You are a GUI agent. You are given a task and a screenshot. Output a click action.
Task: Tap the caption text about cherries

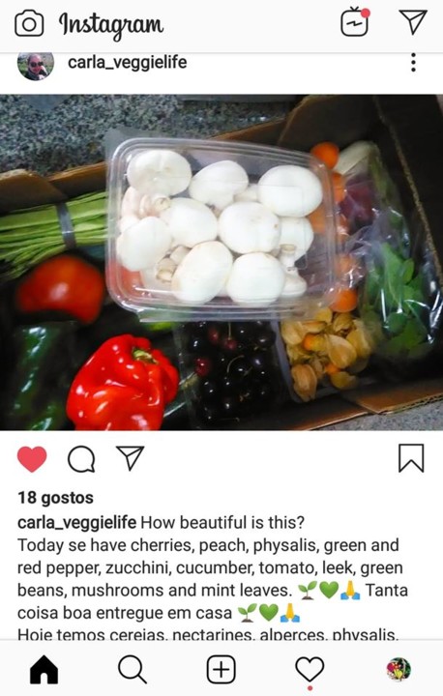(209, 567)
